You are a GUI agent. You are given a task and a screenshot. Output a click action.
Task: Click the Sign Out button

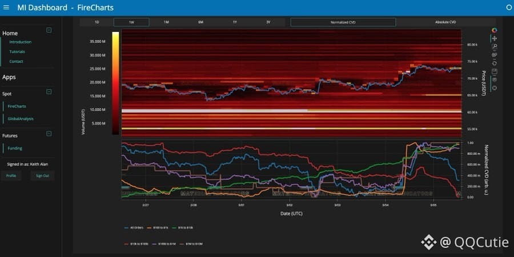(42, 176)
